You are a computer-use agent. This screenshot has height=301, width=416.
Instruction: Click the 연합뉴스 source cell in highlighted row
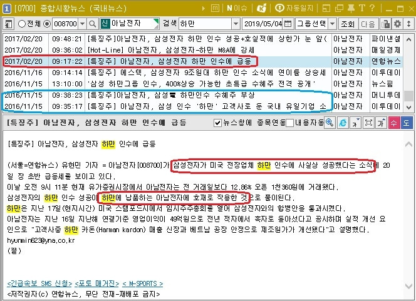click(386, 61)
